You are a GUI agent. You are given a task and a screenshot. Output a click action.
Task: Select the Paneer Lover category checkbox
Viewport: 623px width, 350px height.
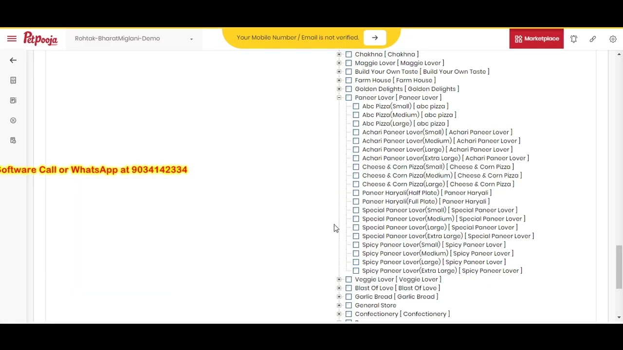click(x=348, y=98)
